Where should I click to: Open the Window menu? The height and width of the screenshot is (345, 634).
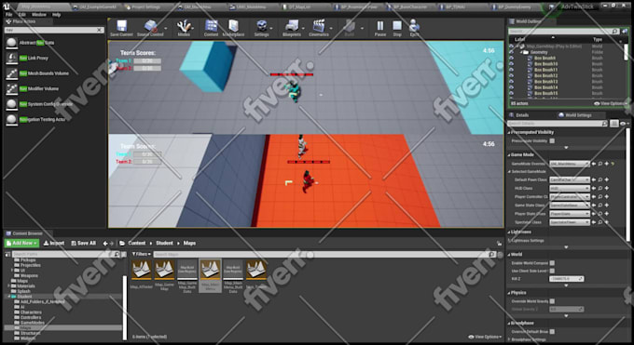39,15
